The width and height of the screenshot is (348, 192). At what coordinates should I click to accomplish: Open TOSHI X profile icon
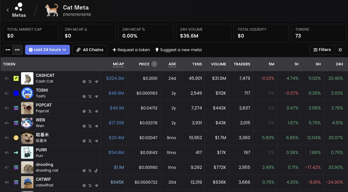90,97
